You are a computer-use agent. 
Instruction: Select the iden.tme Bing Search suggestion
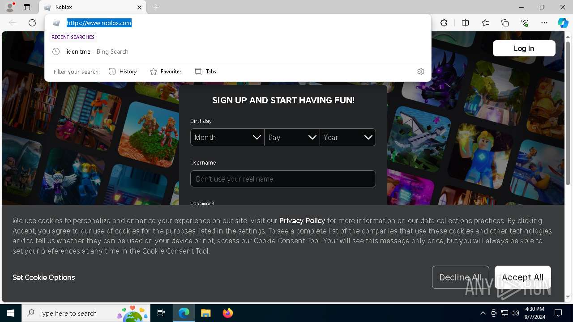tap(238, 51)
